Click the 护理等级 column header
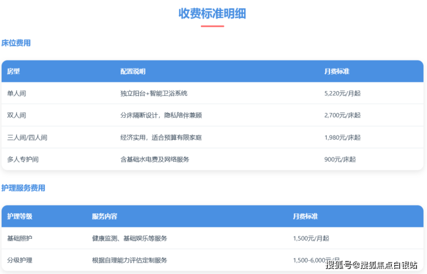 coord(20,216)
